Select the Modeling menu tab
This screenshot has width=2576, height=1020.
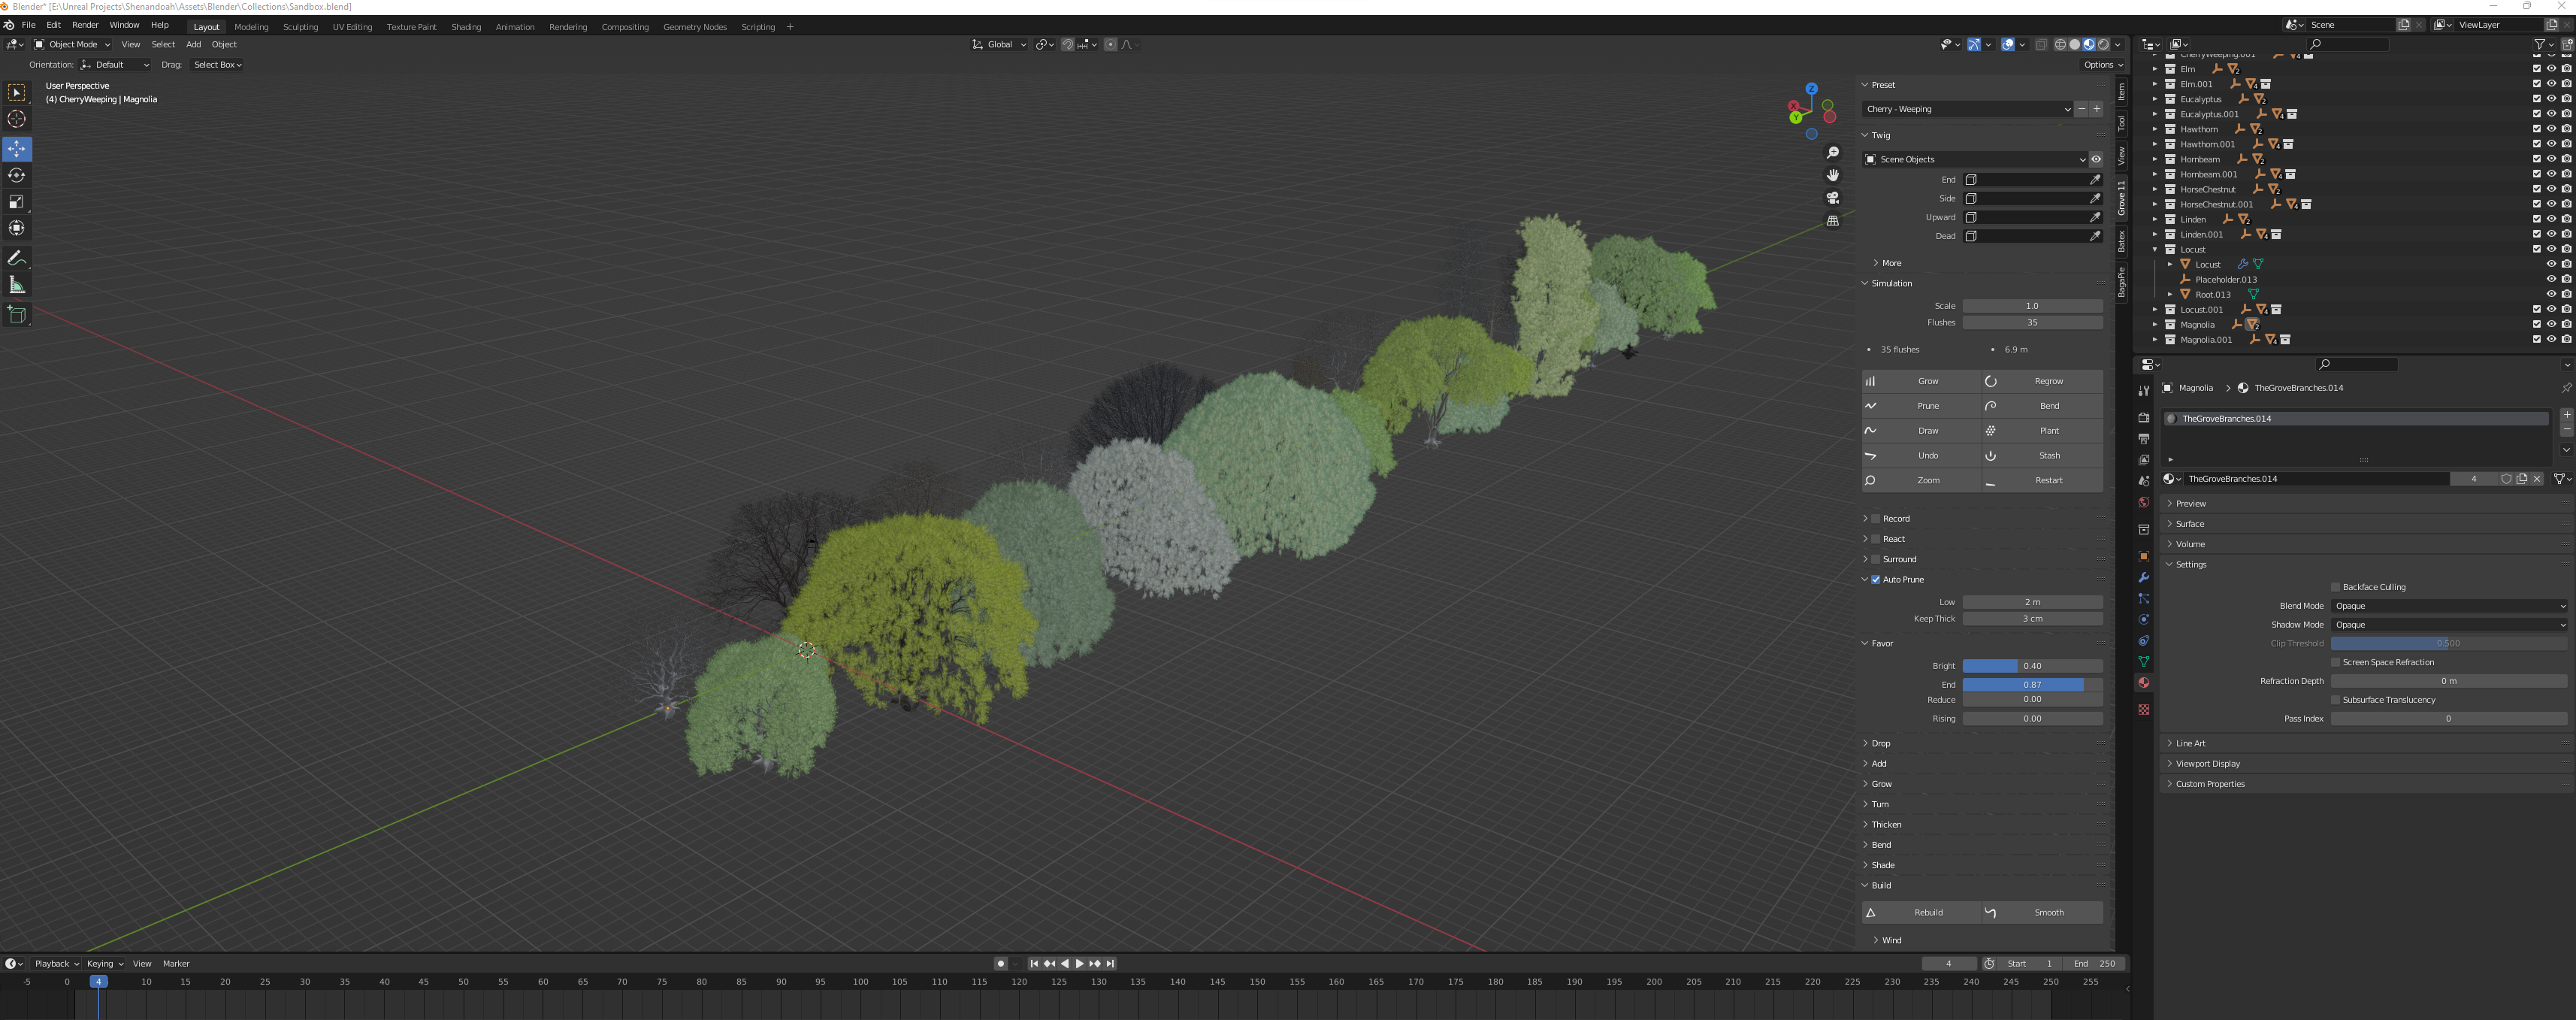(x=253, y=26)
